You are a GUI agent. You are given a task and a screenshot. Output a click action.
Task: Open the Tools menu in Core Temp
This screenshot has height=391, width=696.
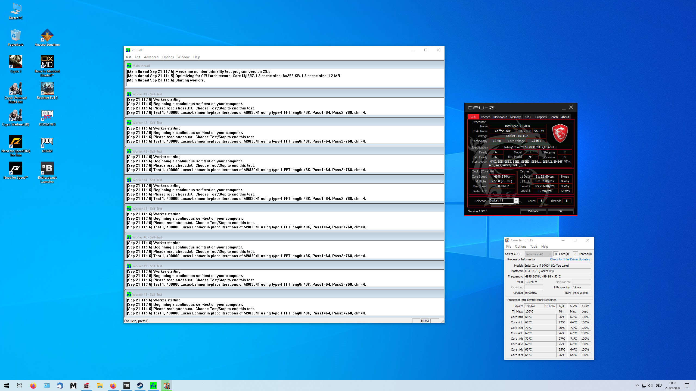click(x=533, y=247)
